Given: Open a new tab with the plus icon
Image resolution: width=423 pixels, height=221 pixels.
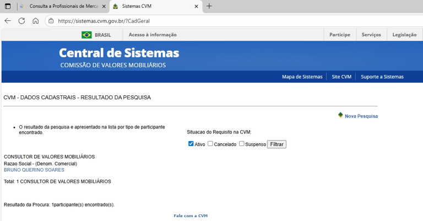Looking at the screenshot, I should 209,6.
